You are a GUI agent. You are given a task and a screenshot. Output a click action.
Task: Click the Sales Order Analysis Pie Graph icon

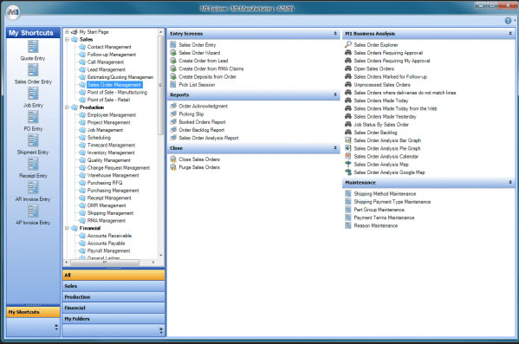(347, 148)
